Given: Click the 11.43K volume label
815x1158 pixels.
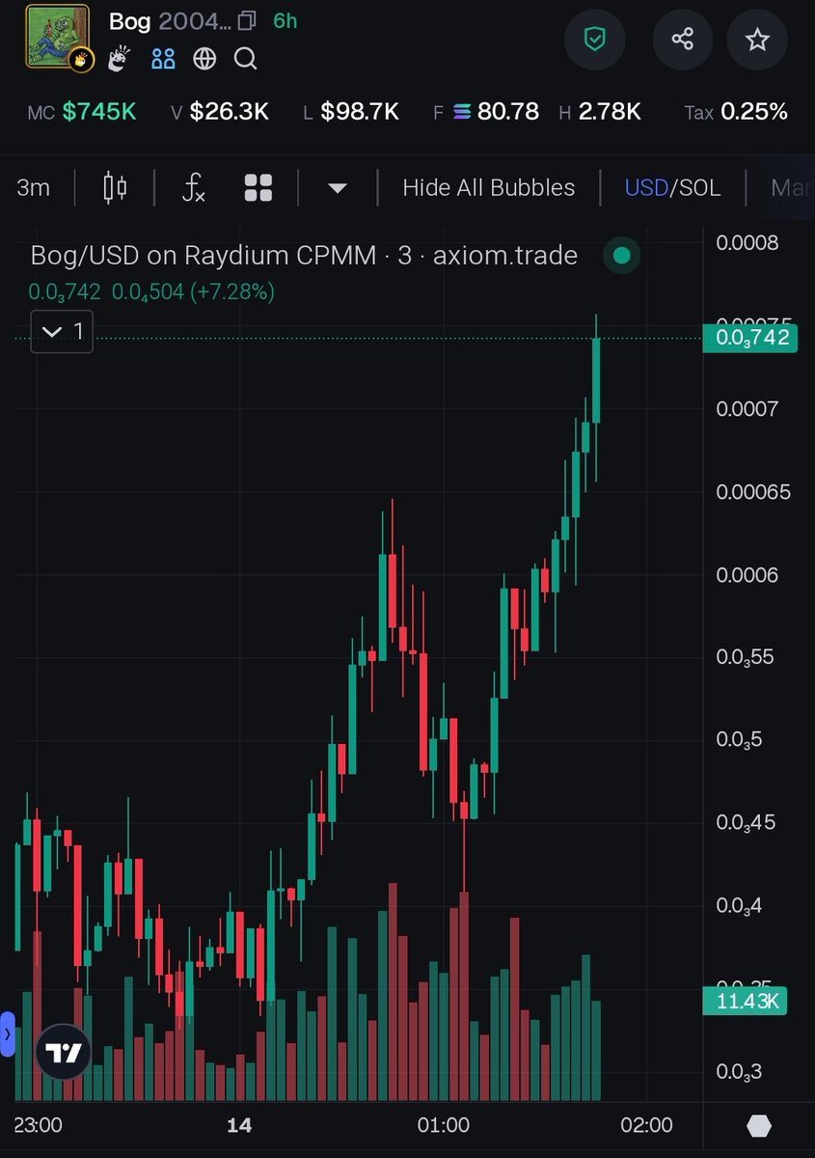Looking at the screenshot, I should tap(746, 1002).
